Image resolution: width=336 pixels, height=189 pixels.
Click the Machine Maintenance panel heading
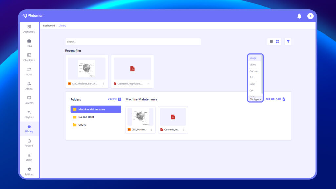pyautogui.click(x=141, y=99)
